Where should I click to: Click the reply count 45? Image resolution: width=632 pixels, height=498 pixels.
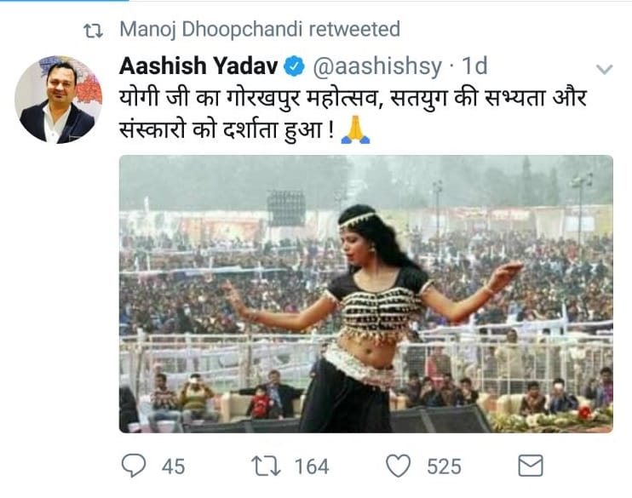click(173, 467)
